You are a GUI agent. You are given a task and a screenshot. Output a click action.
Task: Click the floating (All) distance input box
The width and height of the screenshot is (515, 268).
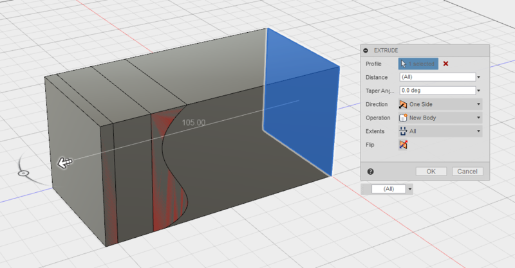point(389,189)
